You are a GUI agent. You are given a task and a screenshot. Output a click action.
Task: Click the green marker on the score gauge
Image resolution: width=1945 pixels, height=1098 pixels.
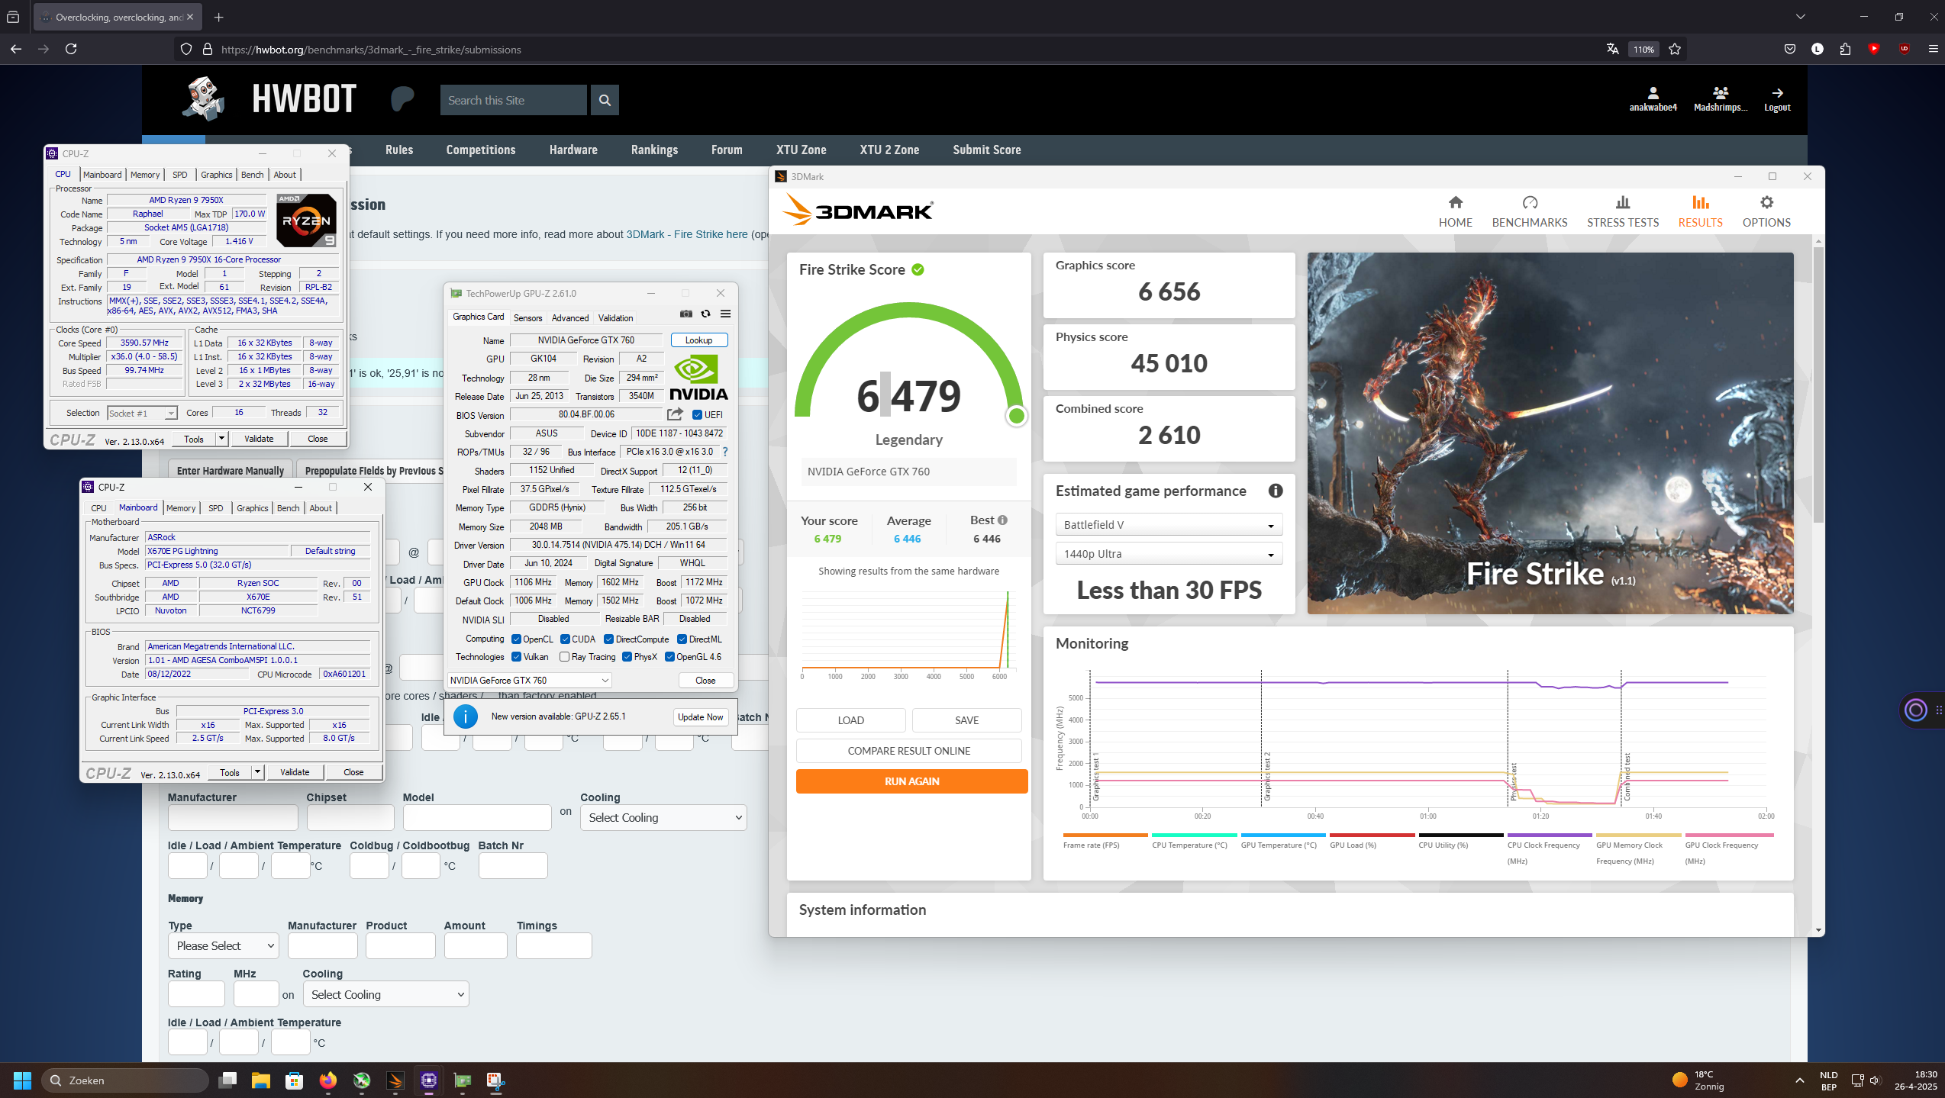tap(1016, 416)
